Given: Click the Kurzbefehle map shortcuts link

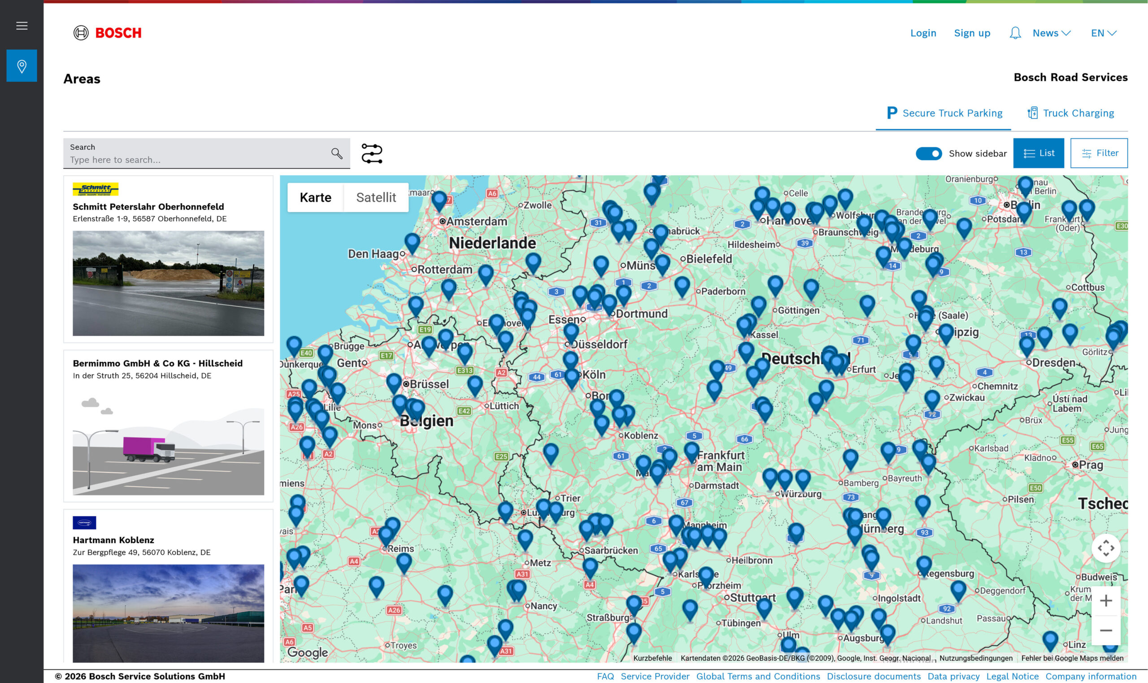Looking at the screenshot, I should click(x=652, y=658).
